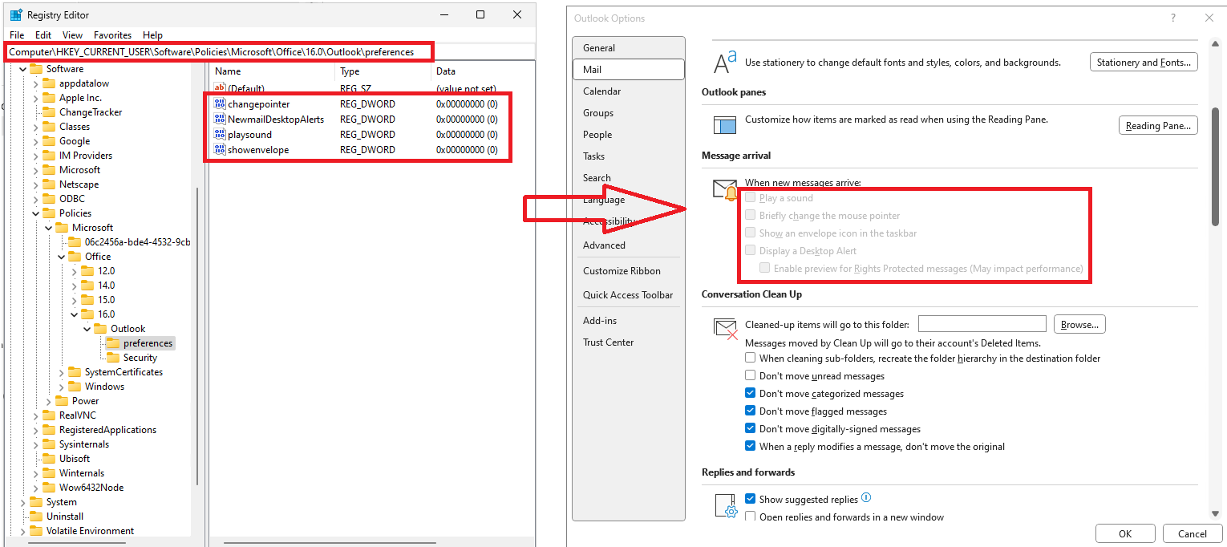Click the Replies and forwards gear icon
The height and width of the screenshot is (547, 1227).
(x=726, y=505)
